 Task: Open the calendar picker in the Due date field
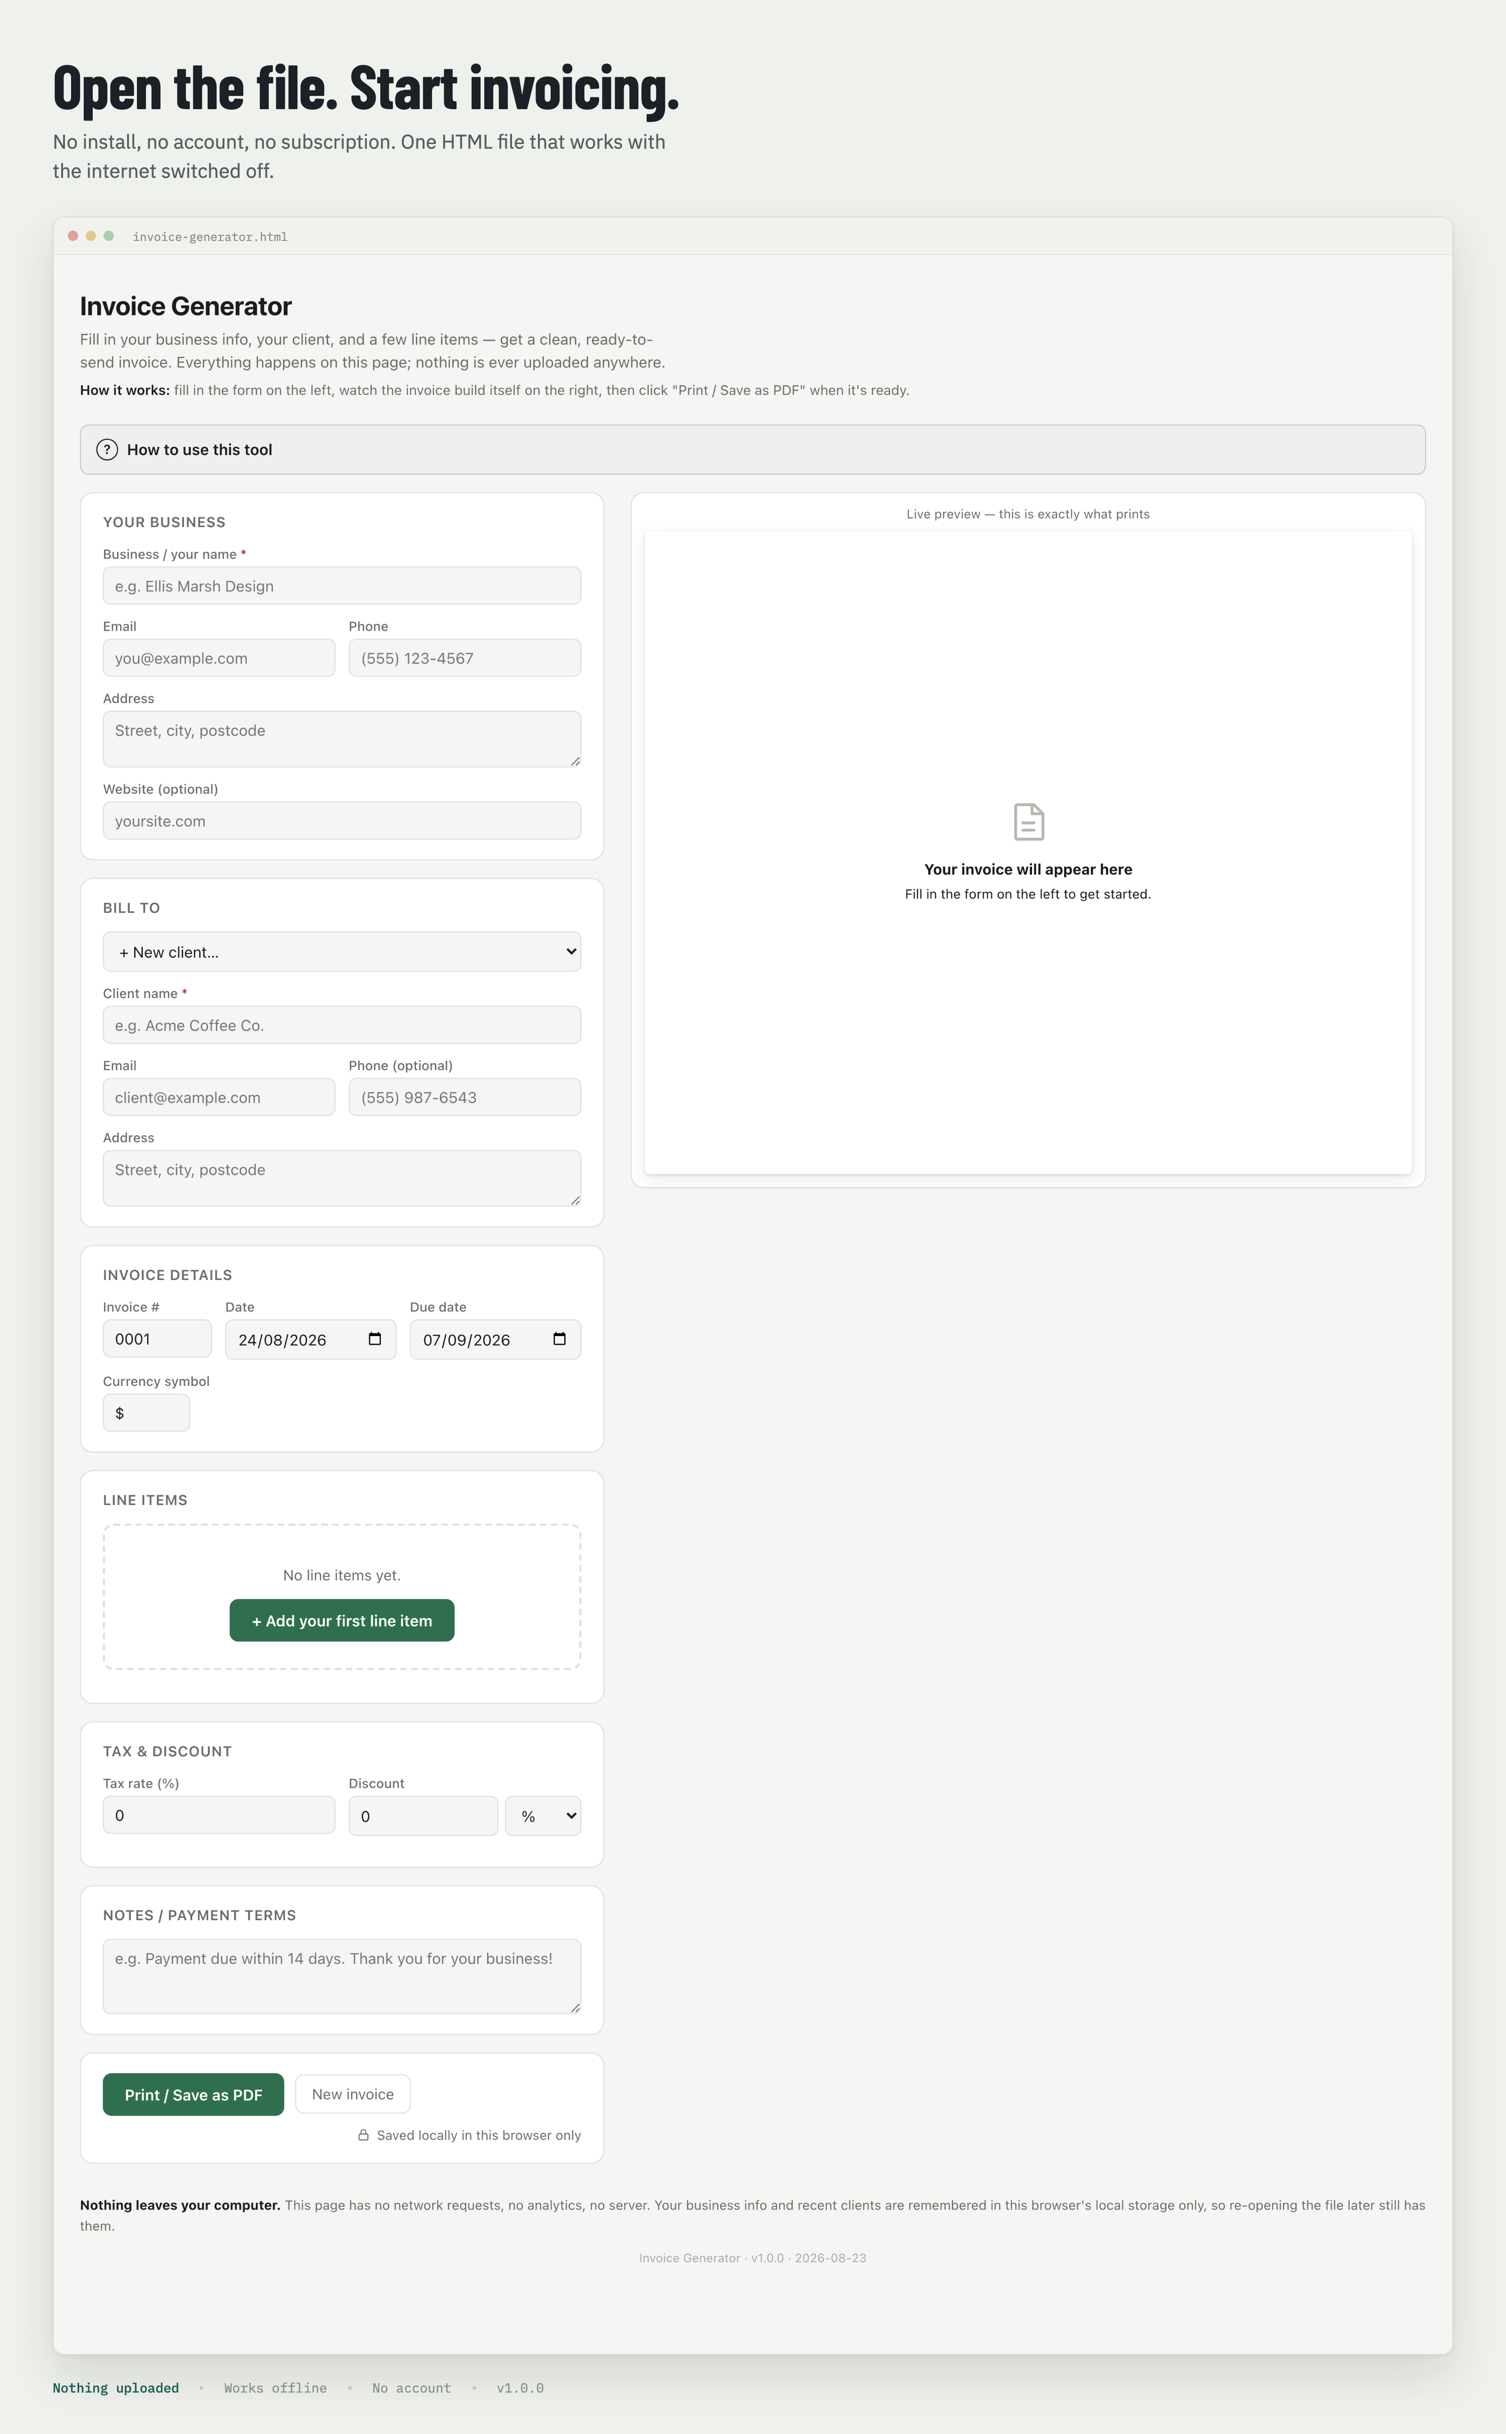click(560, 1338)
